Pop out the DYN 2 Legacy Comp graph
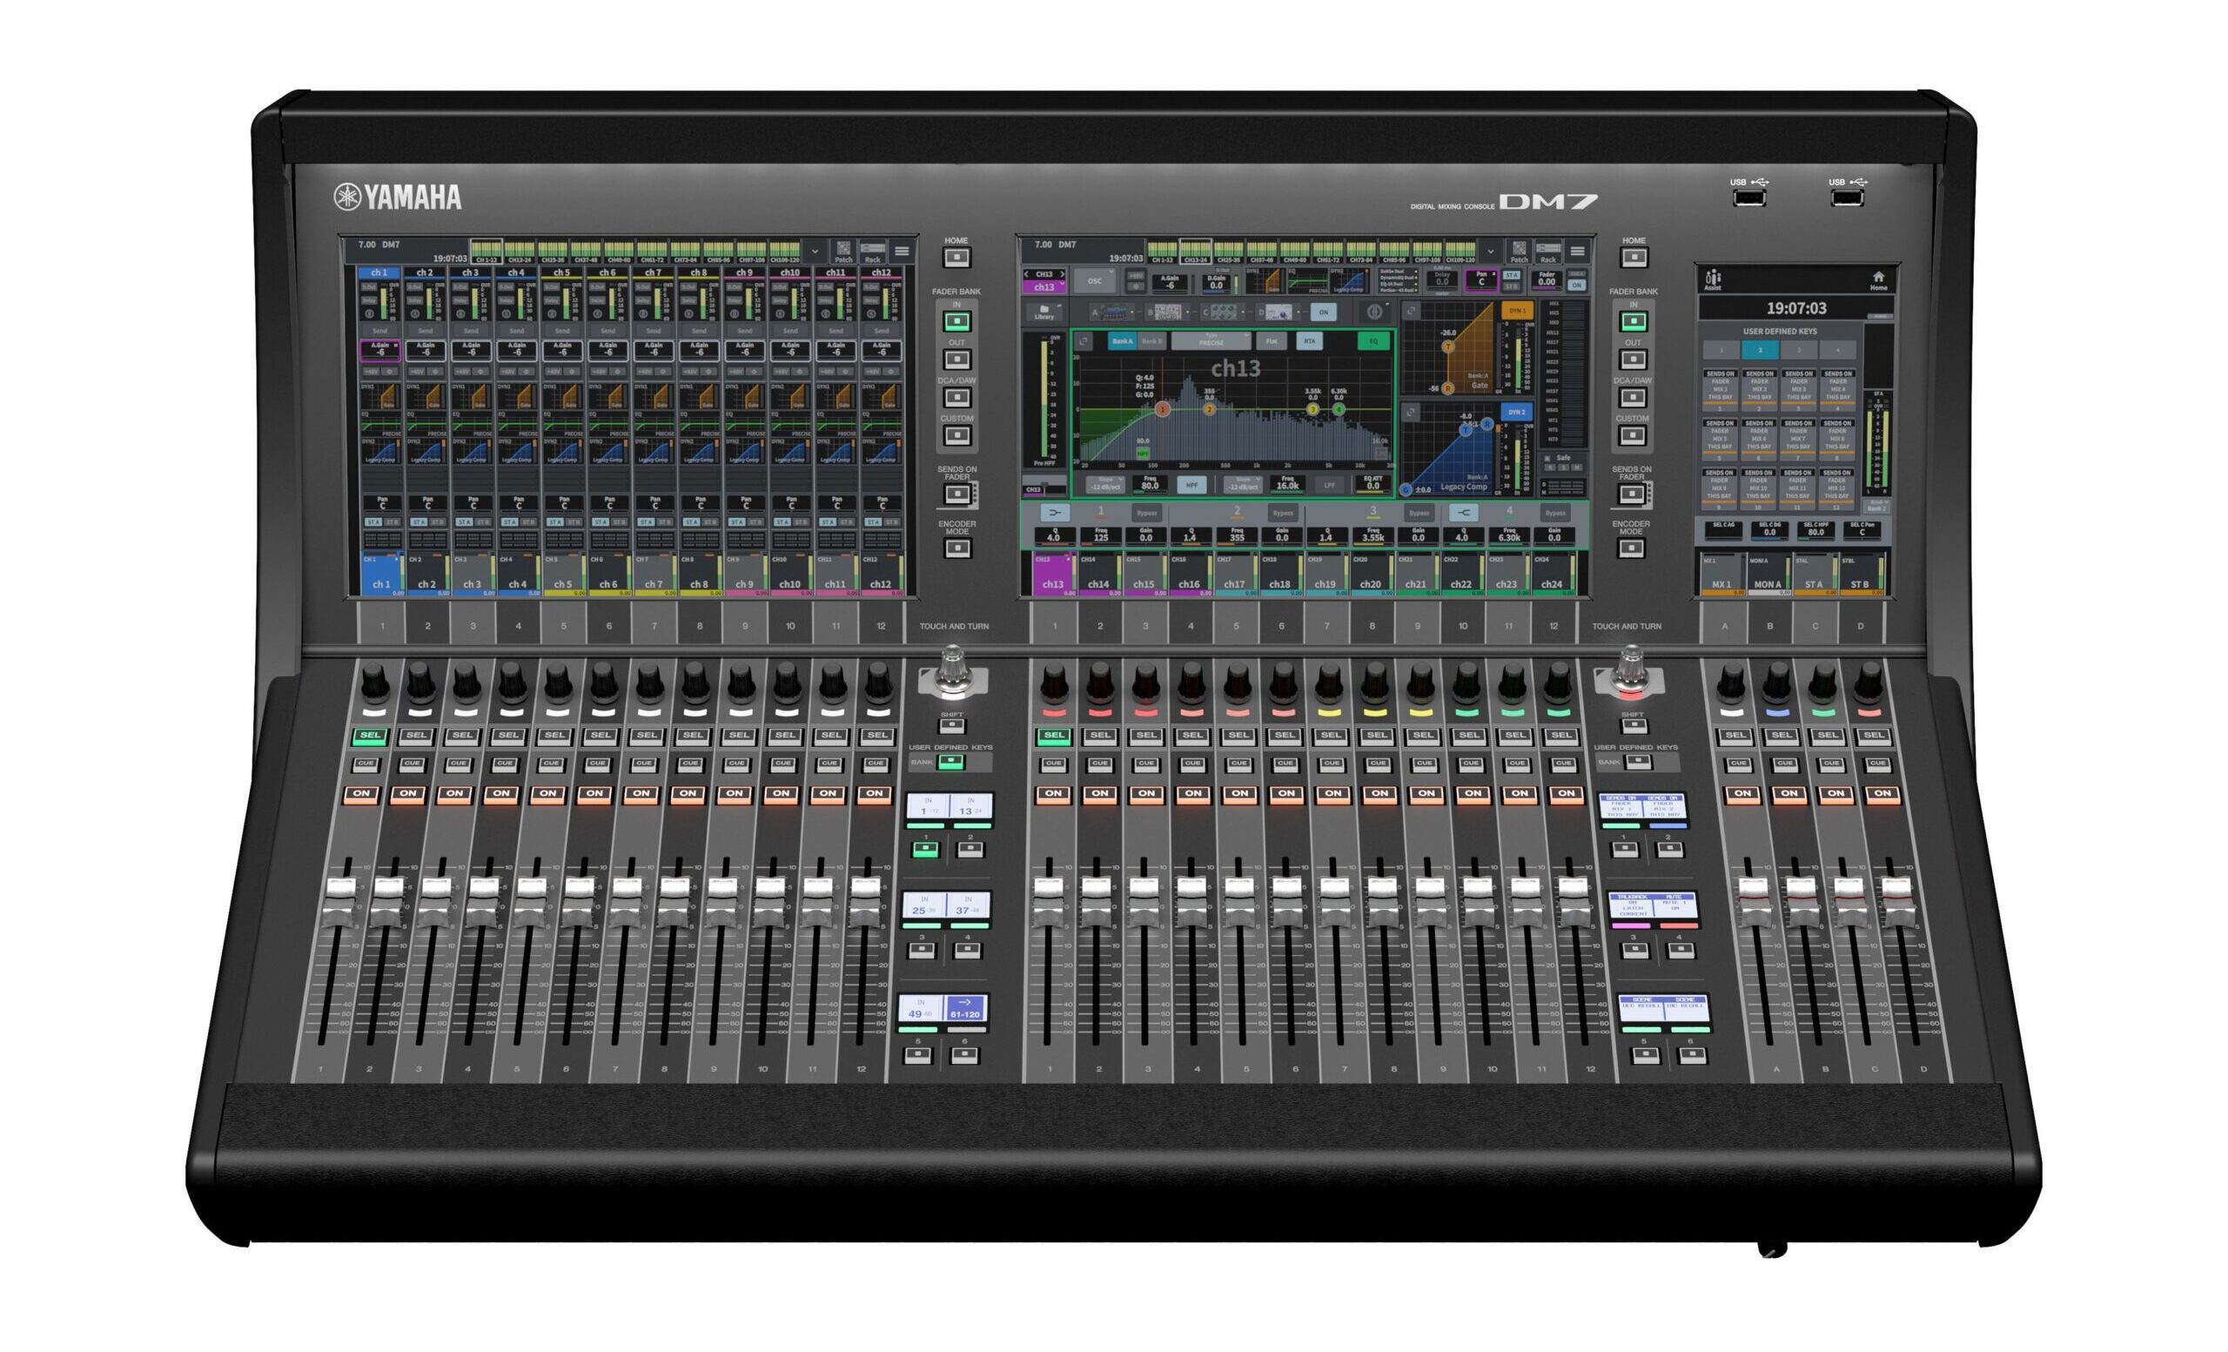Screen dimensions: 2228x1352 point(1411,413)
